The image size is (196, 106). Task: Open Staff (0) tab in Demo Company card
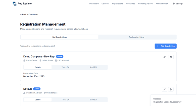click(x=93, y=67)
